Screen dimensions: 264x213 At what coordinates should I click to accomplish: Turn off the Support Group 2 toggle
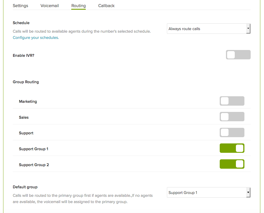[x=232, y=164]
